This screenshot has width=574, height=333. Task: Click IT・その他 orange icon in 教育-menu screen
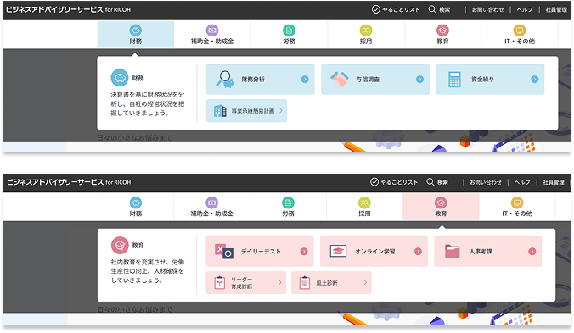click(517, 203)
